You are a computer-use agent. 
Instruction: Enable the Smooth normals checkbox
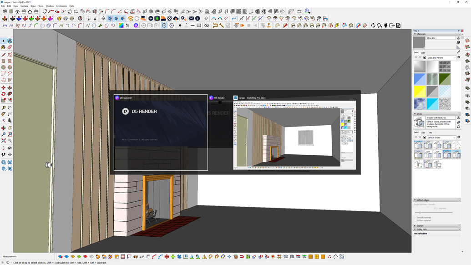pyautogui.click(x=415, y=218)
